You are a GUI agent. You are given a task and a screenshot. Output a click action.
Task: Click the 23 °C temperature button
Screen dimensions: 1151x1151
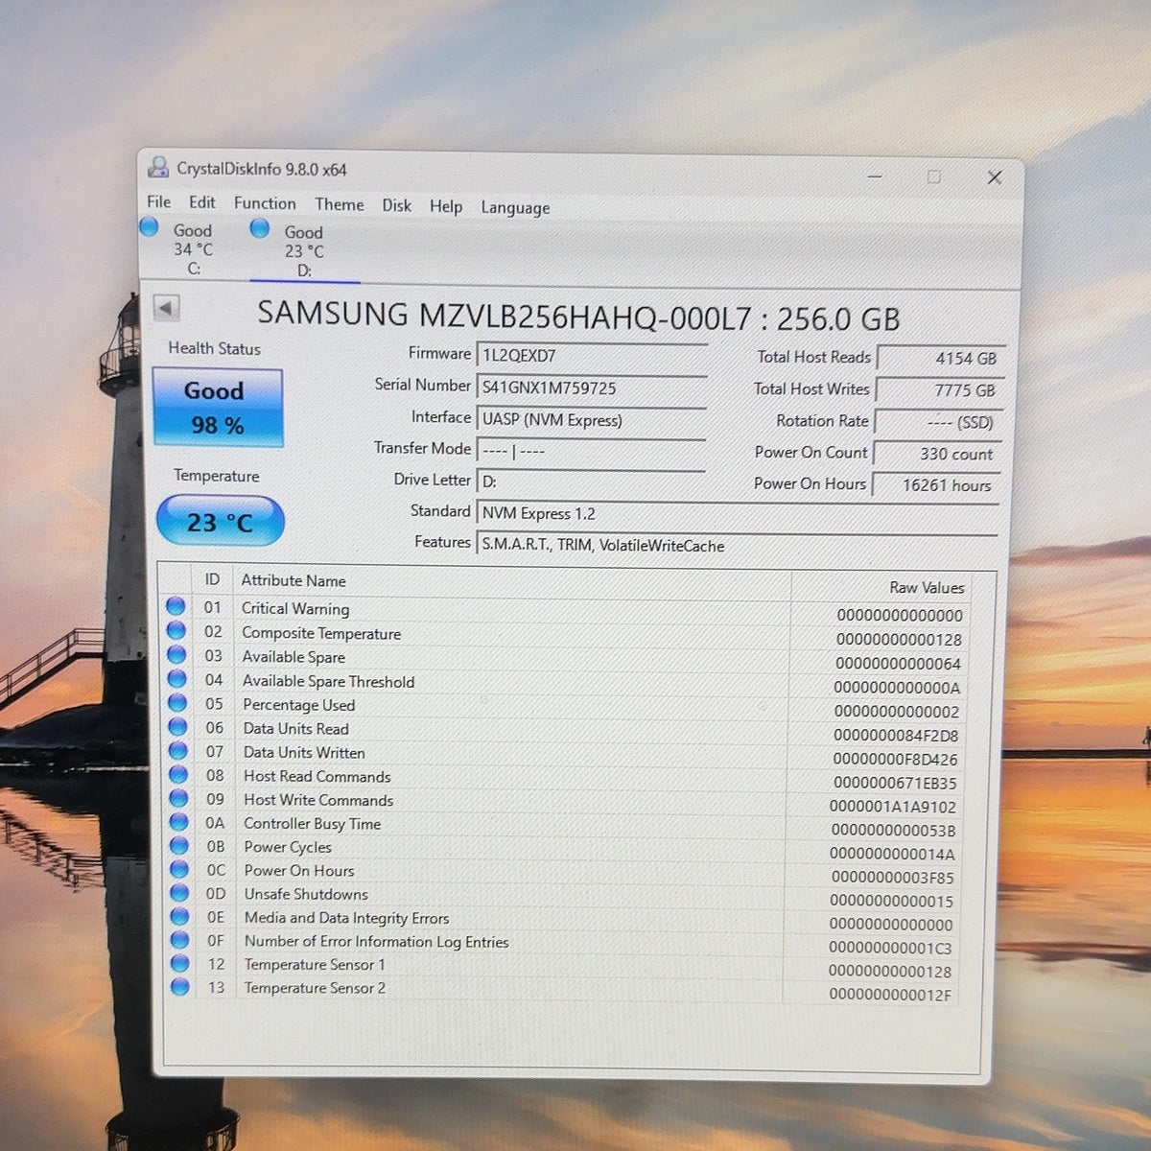tap(220, 522)
